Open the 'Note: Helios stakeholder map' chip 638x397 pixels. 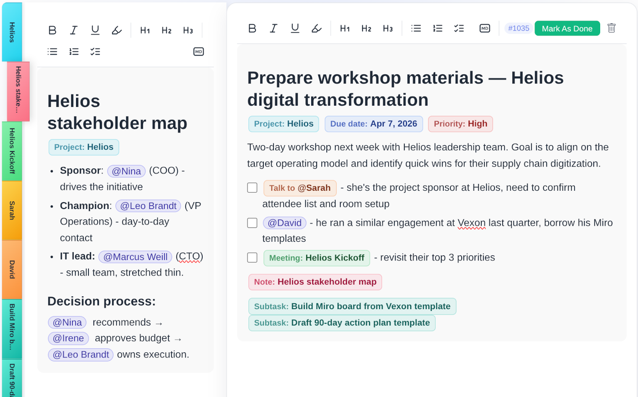pyautogui.click(x=315, y=282)
